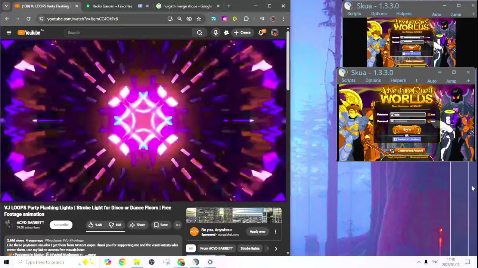478x268 pixels.
Task: Bookmark this page with the star
Action: pos(199,19)
